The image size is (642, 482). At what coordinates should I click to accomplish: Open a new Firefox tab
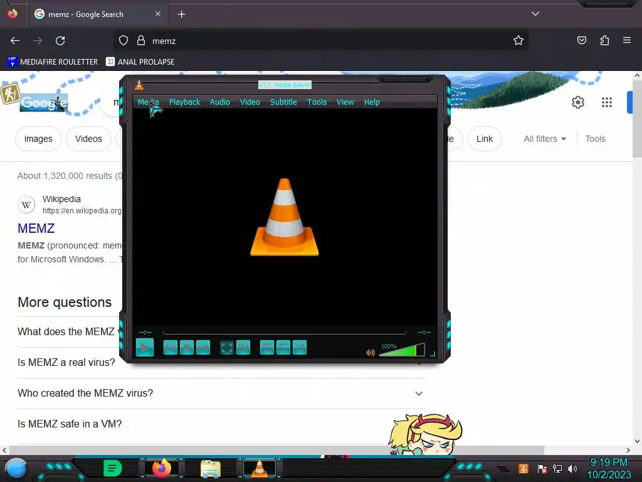coord(181,14)
